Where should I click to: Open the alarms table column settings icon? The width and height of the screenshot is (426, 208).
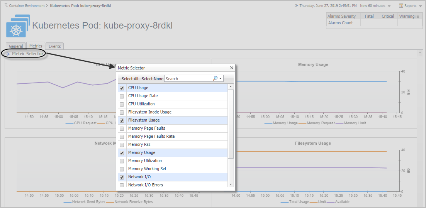418,17
